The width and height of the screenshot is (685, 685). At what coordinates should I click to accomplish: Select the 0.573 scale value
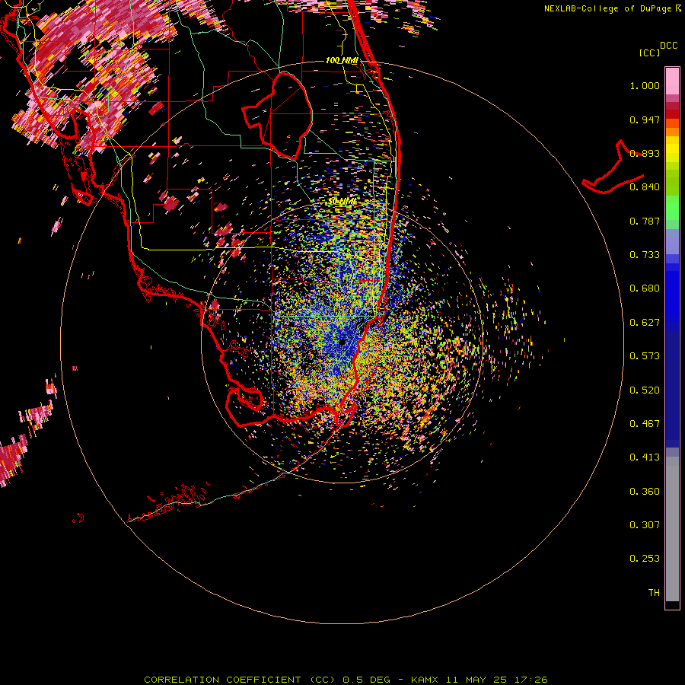[645, 356]
